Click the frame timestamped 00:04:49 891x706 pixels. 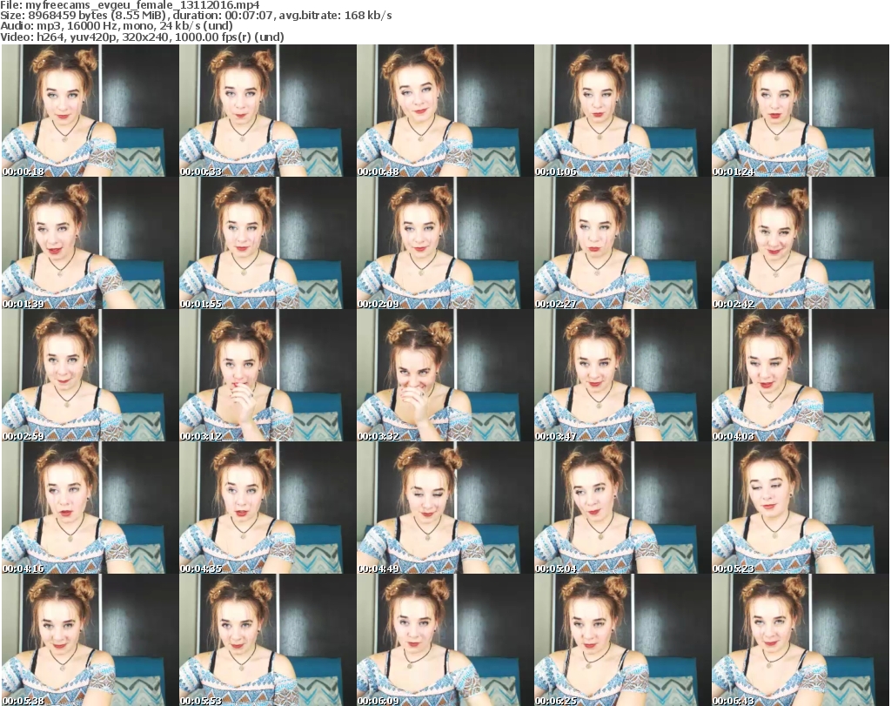pyautogui.click(x=445, y=509)
